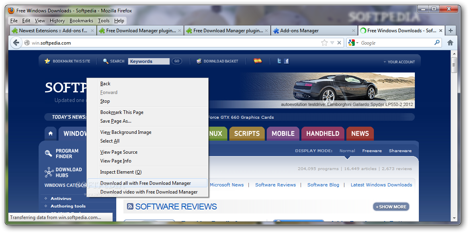Open the Software Blog link

[323, 185]
